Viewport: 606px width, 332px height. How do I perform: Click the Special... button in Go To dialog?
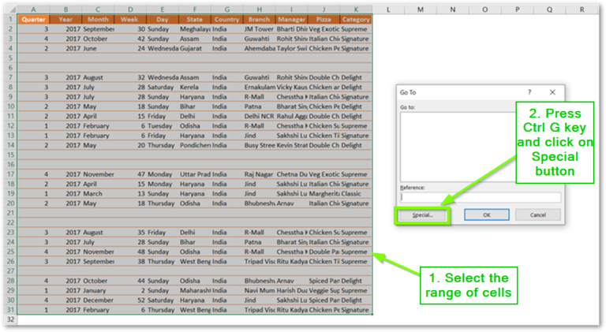[x=422, y=215]
